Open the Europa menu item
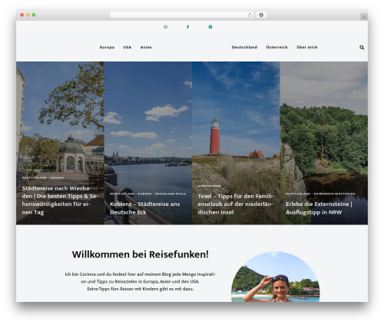The height and width of the screenshot is (325, 384). [x=107, y=48]
